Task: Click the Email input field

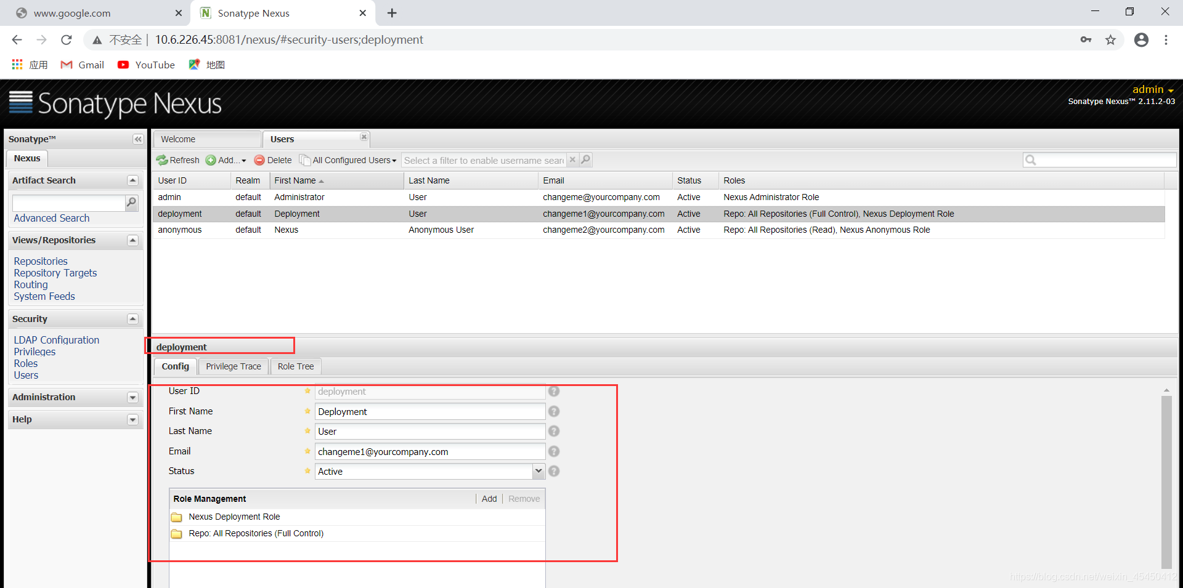Action: pos(430,451)
